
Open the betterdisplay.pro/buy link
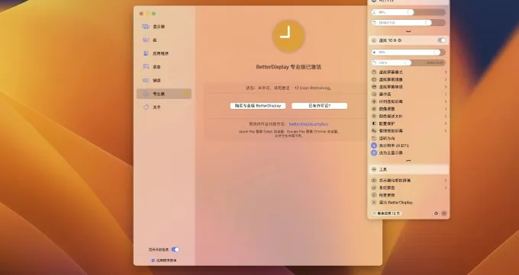click(308, 124)
